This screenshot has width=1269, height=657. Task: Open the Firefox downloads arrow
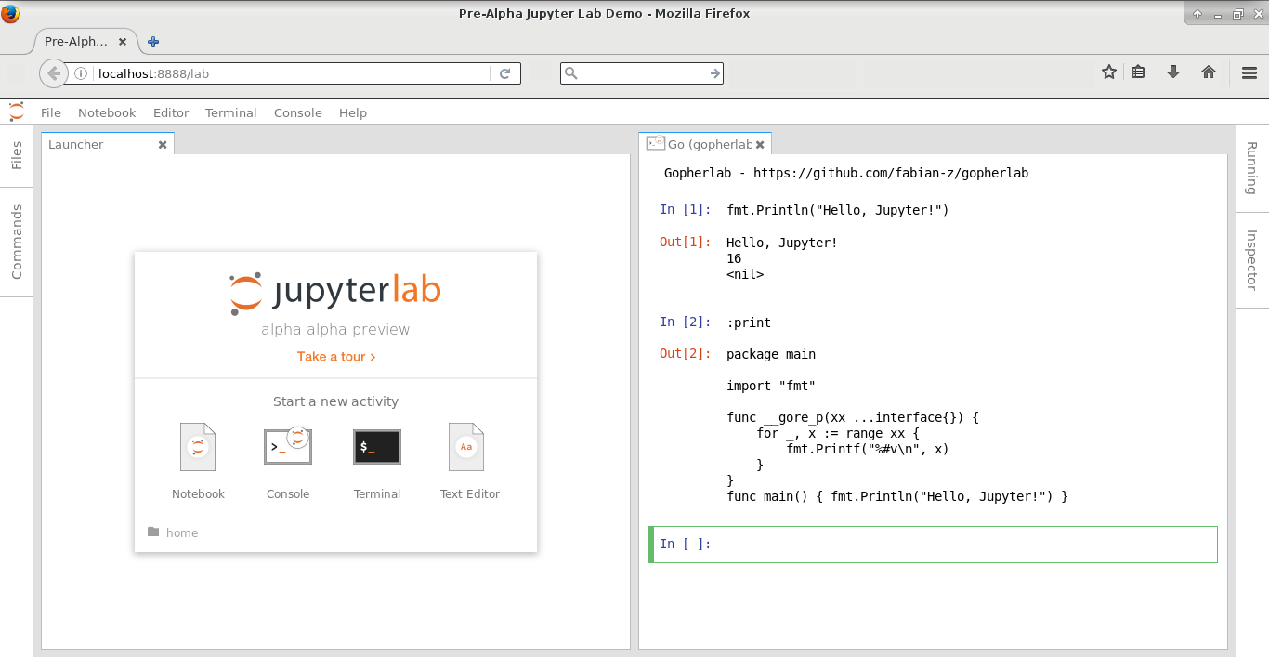(x=1173, y=72)
